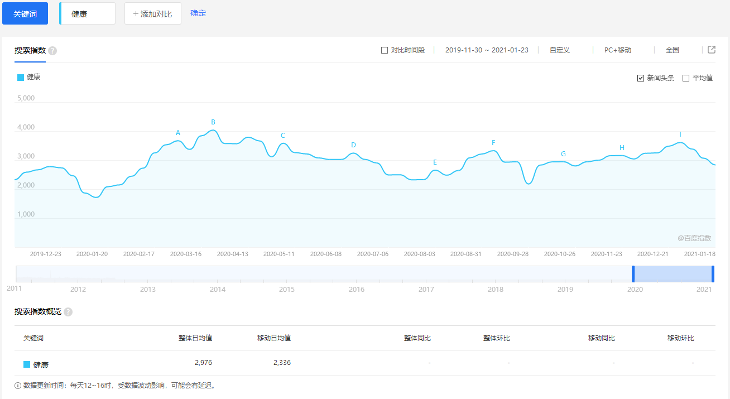The image size is (730, 399).
Task: Click news marker C on chart
Action: (283, 136)
